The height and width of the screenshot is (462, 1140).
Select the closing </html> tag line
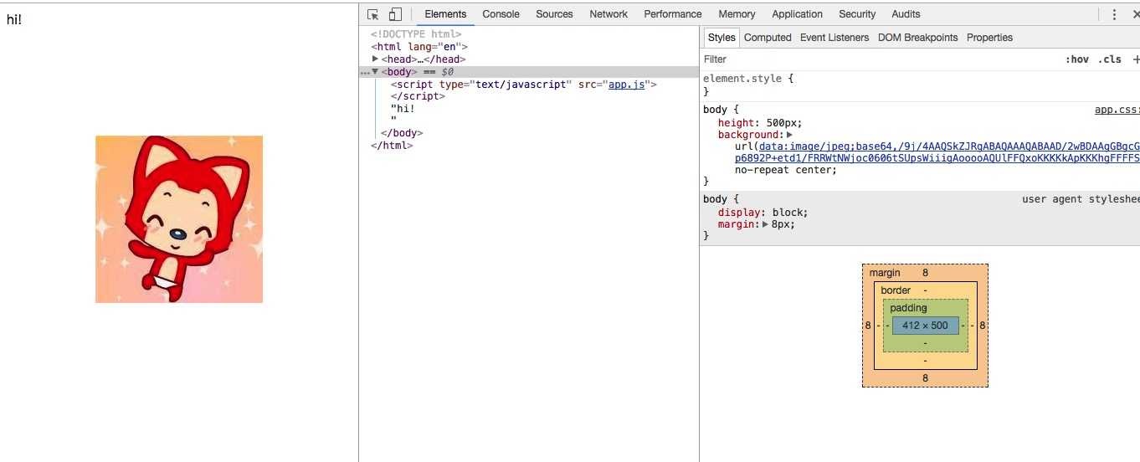392,146
